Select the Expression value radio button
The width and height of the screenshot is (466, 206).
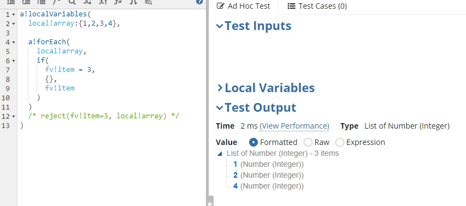tap(340, 142)
